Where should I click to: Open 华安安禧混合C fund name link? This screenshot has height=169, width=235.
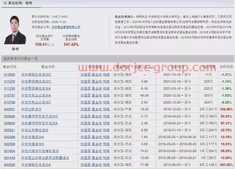[33, 144]
